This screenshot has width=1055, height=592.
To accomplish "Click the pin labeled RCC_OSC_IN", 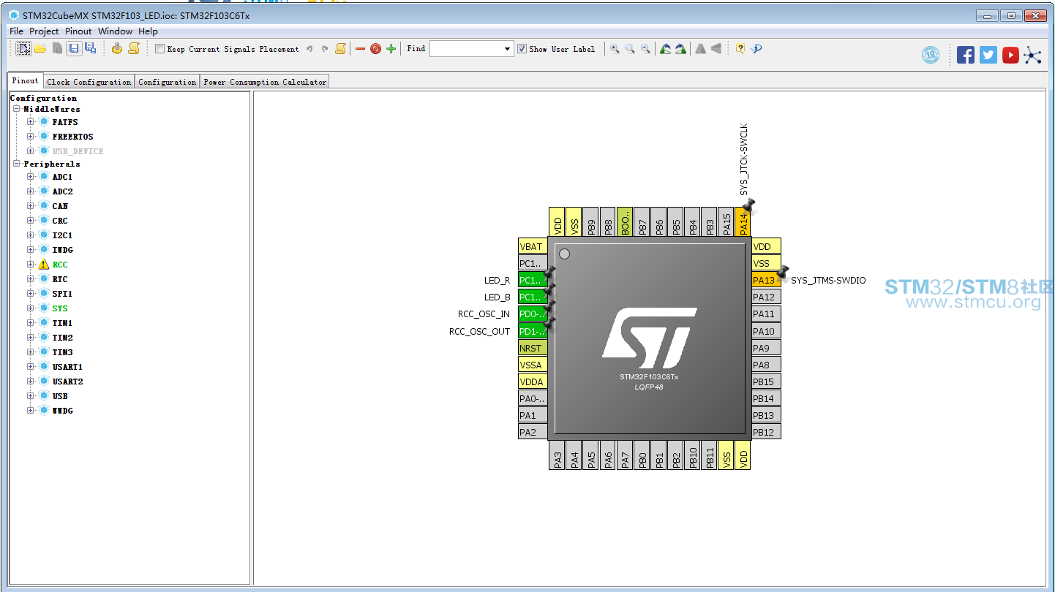I will [533, 314].
